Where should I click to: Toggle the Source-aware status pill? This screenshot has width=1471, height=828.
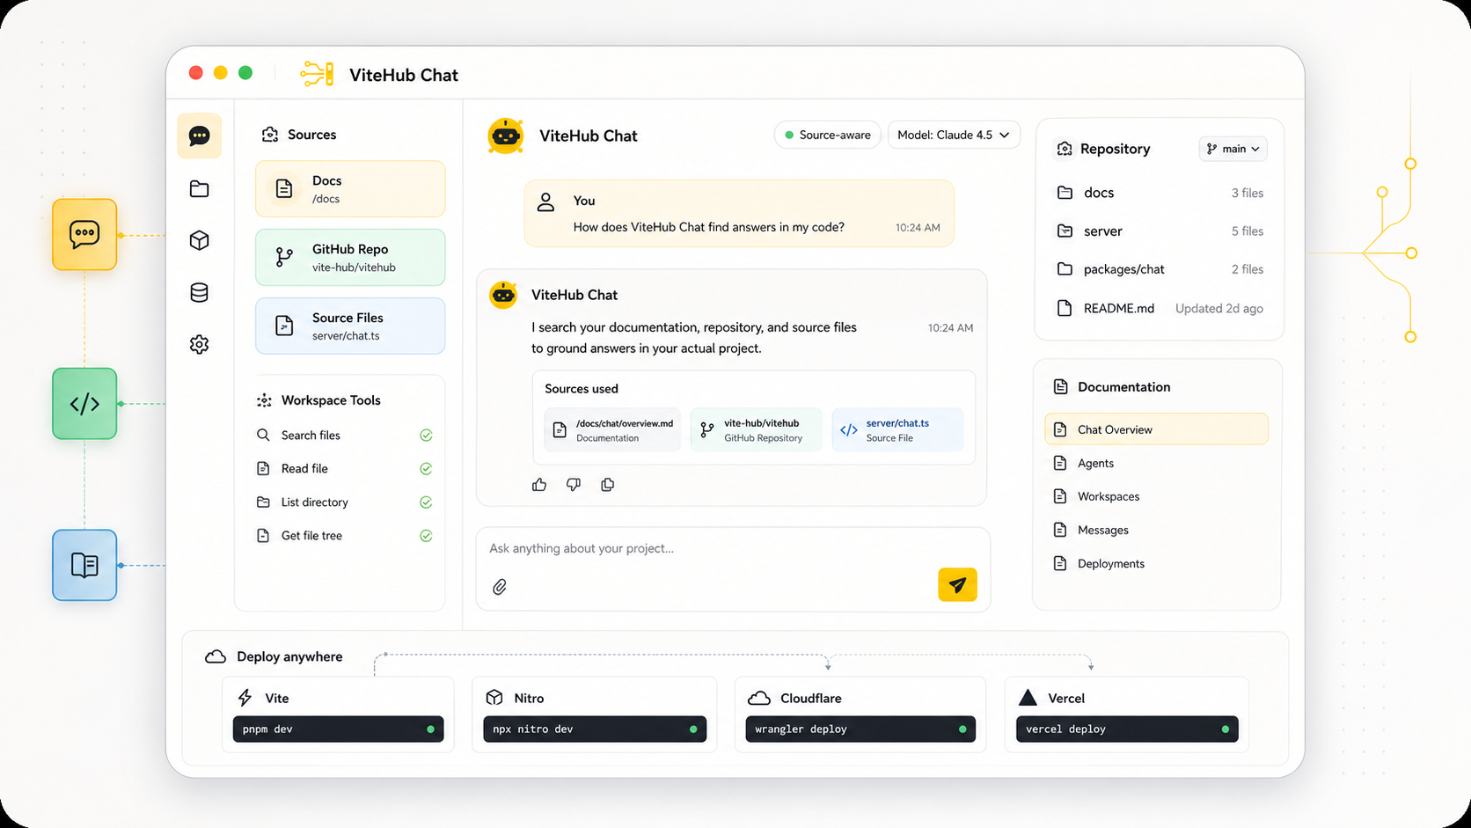(x=827, y=135)
